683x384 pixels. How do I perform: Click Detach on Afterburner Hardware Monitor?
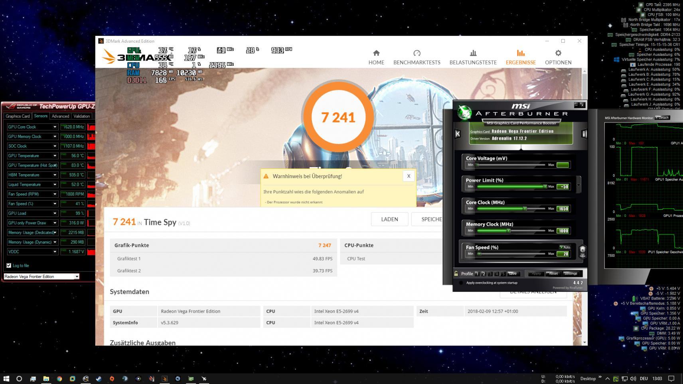tap(662, 118)
